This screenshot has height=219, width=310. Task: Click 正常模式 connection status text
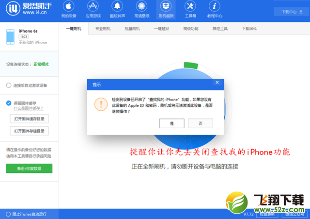pyautogui.click(x=41, y=64)
